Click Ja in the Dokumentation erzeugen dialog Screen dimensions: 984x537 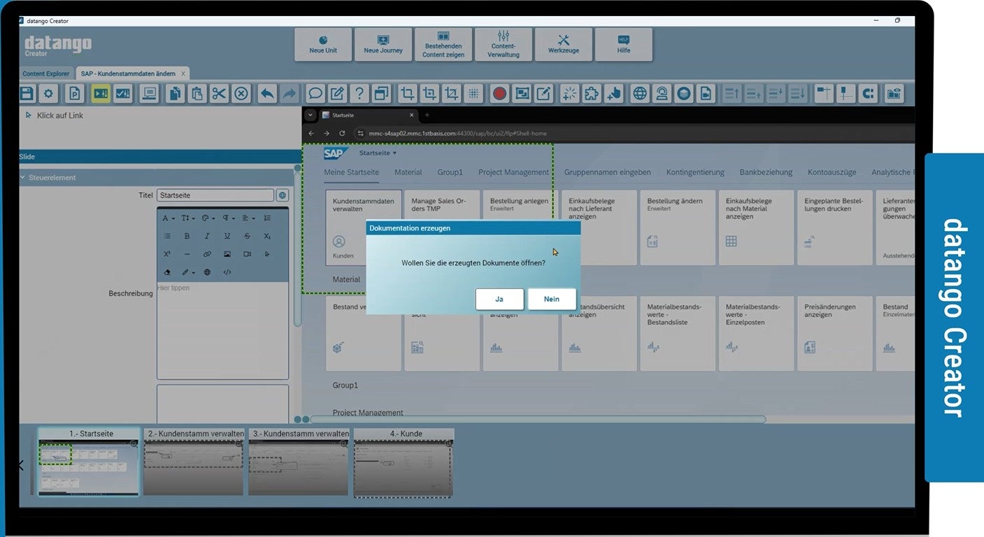click(499, 299)
